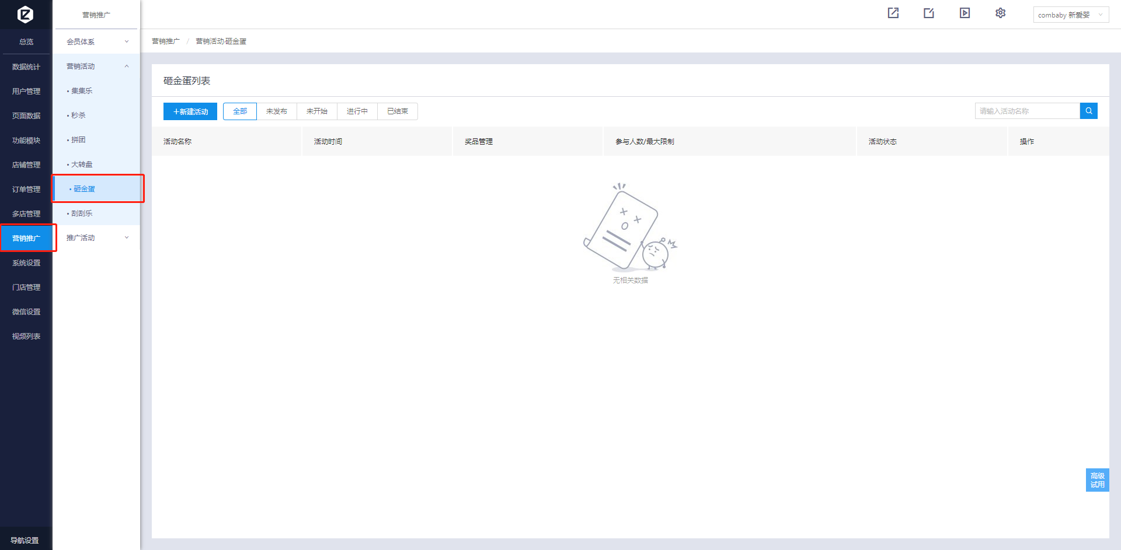Show 已结束 activities
The image size is (1121, 550).
tap(397, 111)
